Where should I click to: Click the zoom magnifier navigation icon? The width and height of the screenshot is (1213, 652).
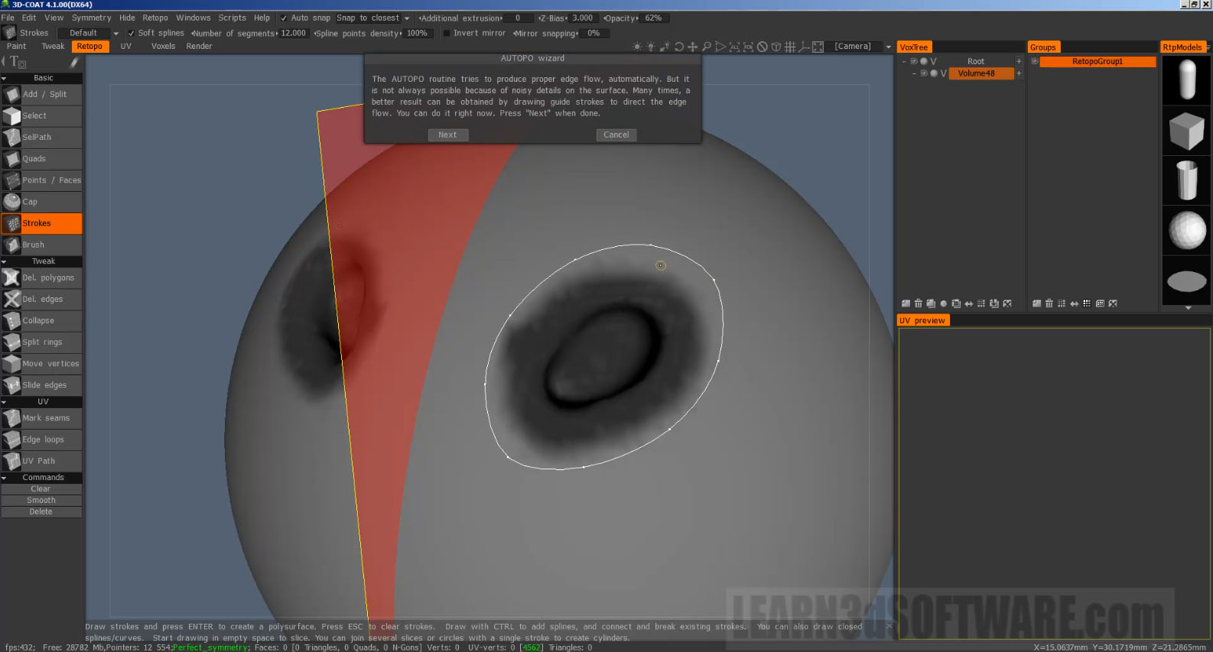[707, 47]
